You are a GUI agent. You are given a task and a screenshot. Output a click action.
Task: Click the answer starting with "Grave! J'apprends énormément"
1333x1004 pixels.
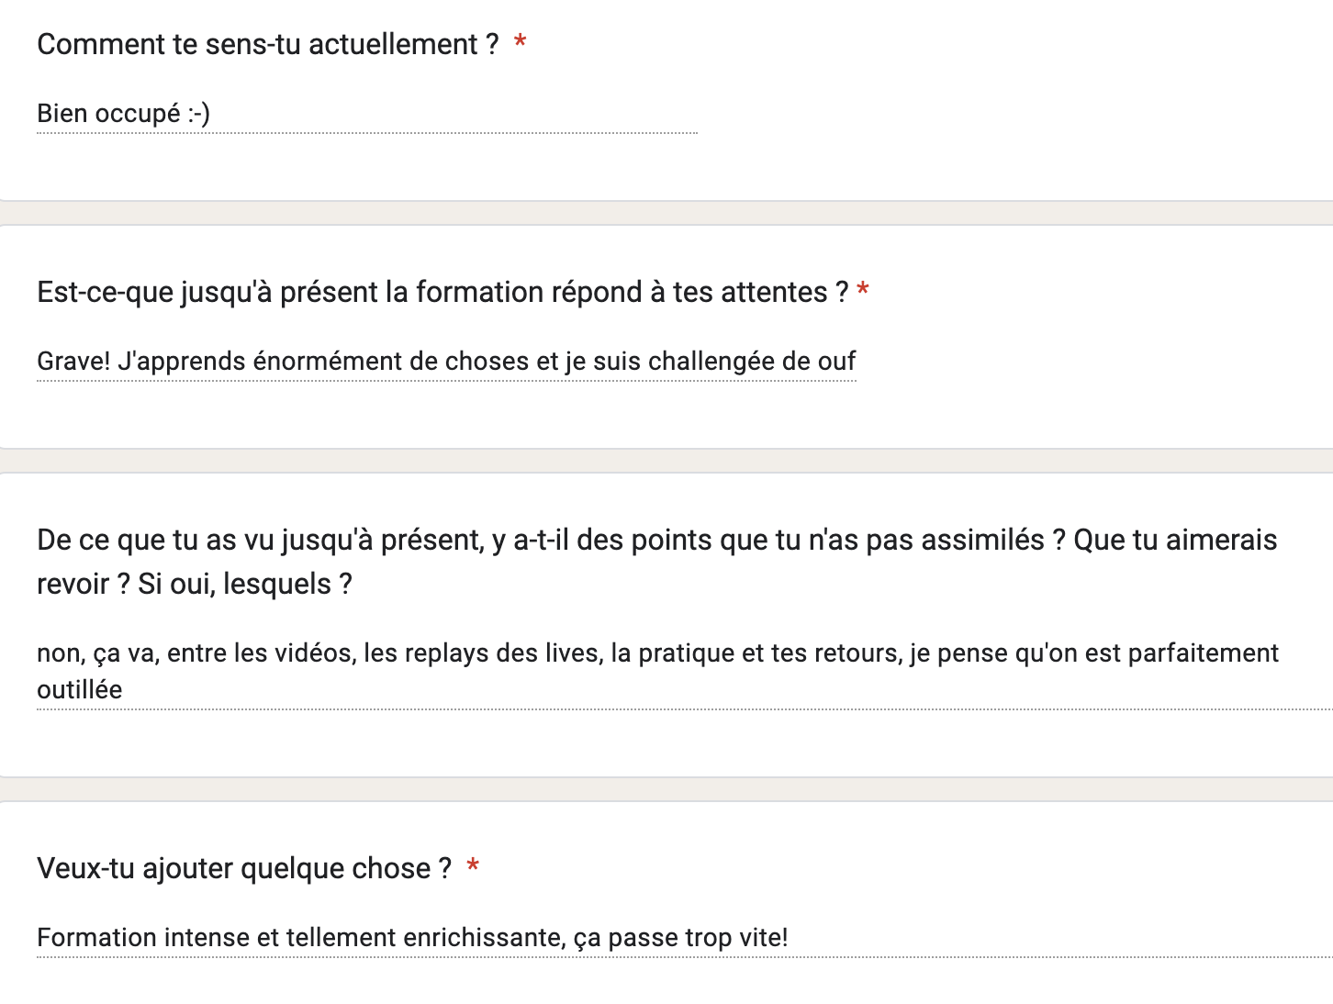pyautogui.click(x=446, y=362)
